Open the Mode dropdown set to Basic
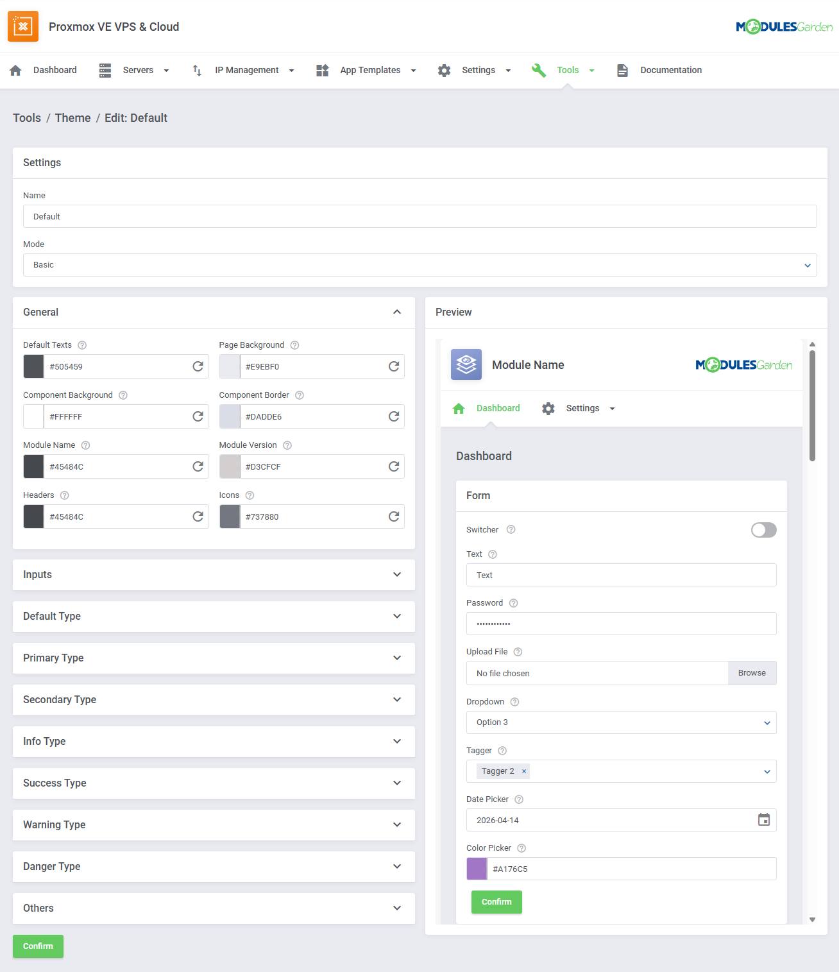Screen dimensions: 839x972 click(x=419, y=265)
